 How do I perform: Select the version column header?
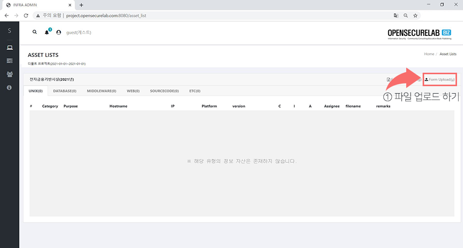tap(239, 106)
